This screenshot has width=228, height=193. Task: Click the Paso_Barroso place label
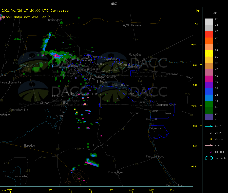coord(155,156)
